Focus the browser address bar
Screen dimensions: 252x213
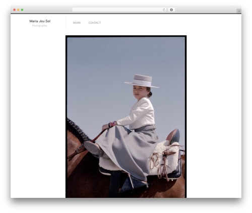tap(119, 10)
